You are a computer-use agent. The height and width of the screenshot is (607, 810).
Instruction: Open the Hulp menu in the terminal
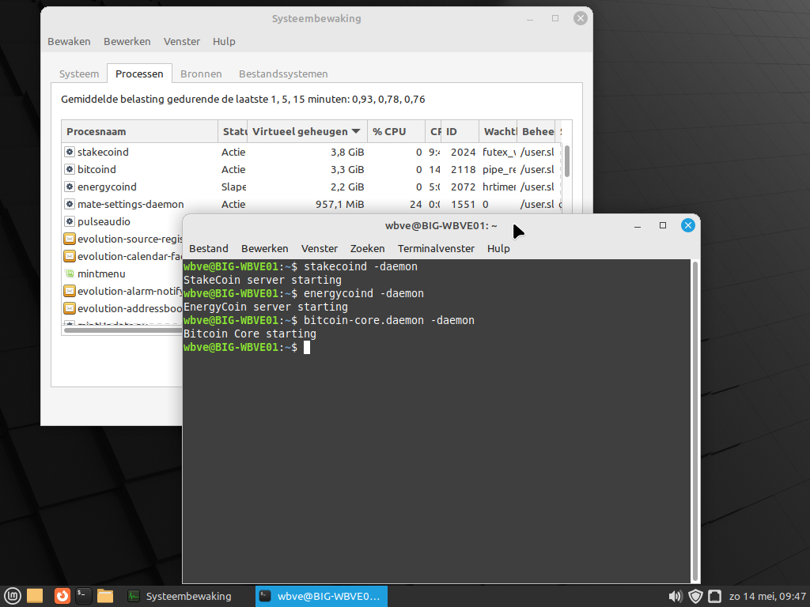[498, 248]
